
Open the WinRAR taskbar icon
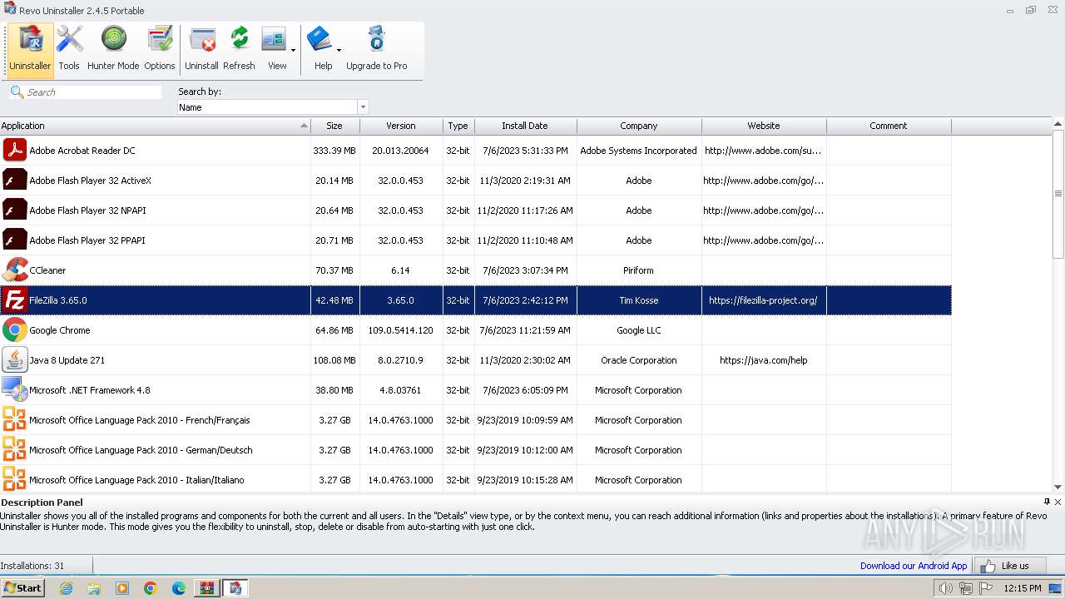coord(206,588)
